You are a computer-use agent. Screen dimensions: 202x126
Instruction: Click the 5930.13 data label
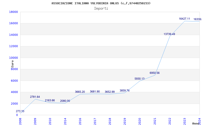pyautogui.click(x=140, y=79)
